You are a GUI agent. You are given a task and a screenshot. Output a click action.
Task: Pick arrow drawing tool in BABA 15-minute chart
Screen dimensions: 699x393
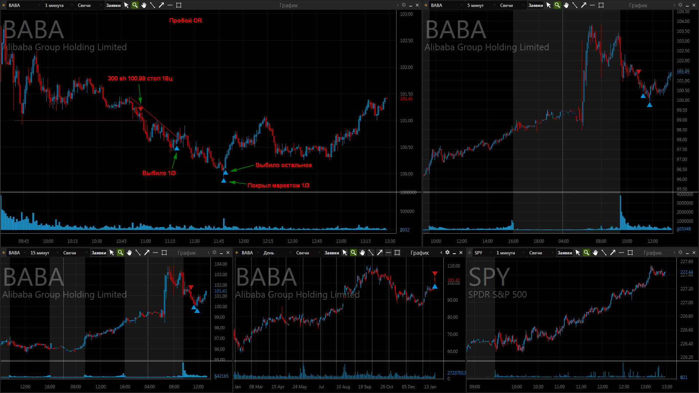pos(147,253)
